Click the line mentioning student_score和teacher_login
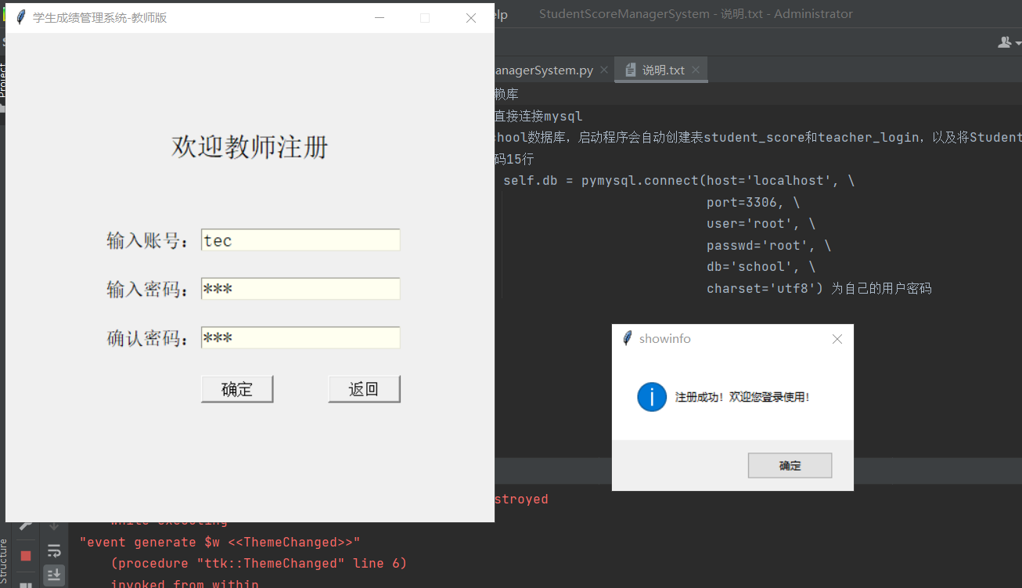Viewport: 1022px width, 588px height. [x=758, y=138]
